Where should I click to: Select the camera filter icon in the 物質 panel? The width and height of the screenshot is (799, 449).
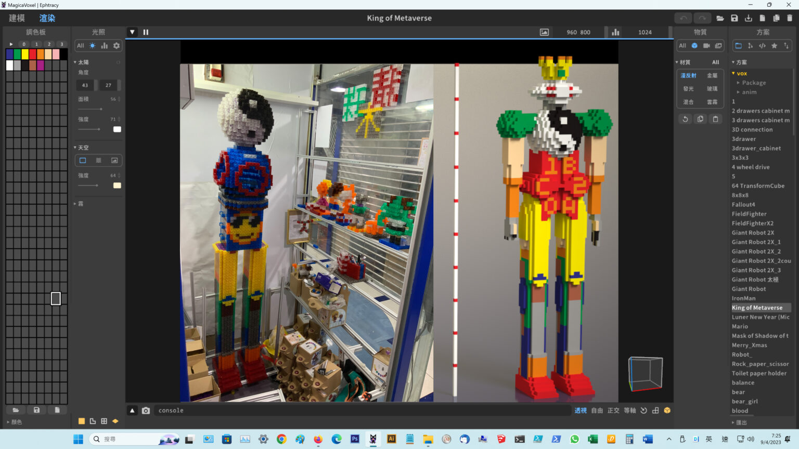tap(706, 46)
